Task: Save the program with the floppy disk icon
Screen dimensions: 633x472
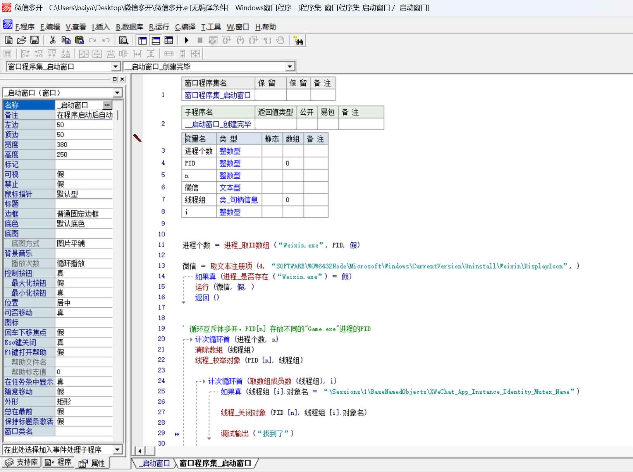Action: pyautogui.click(x=34, y=40)
